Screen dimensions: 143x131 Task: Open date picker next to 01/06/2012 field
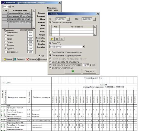pos(68,19)
